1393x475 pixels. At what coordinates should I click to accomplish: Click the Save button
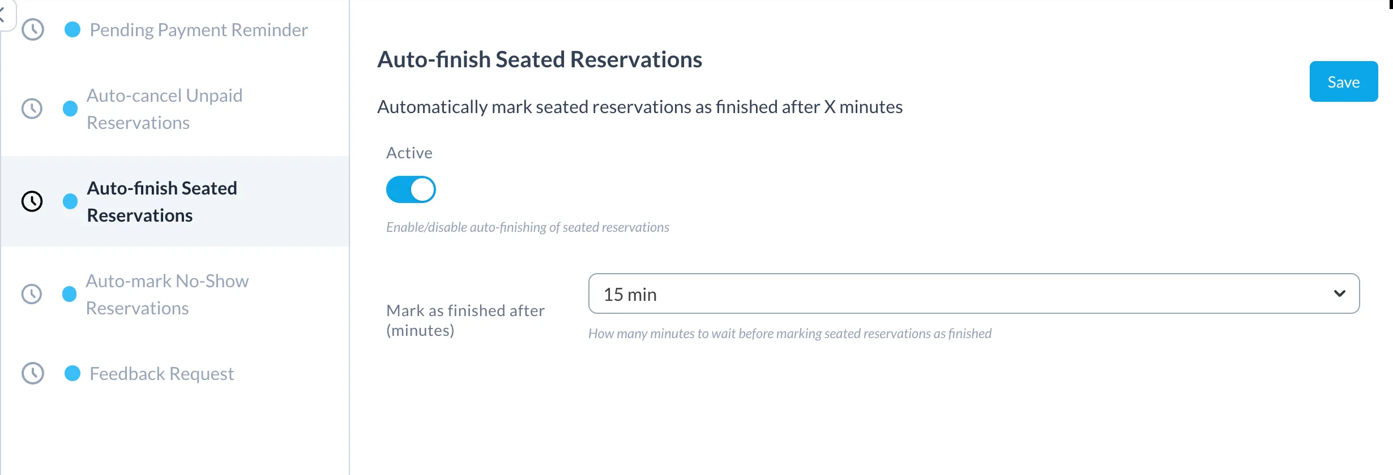point(1344,81)
